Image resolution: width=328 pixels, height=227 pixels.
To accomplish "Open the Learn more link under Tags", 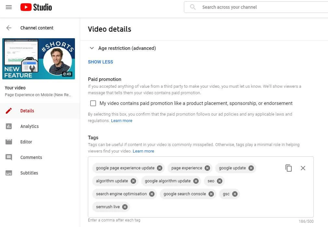I will click(143, 151).
